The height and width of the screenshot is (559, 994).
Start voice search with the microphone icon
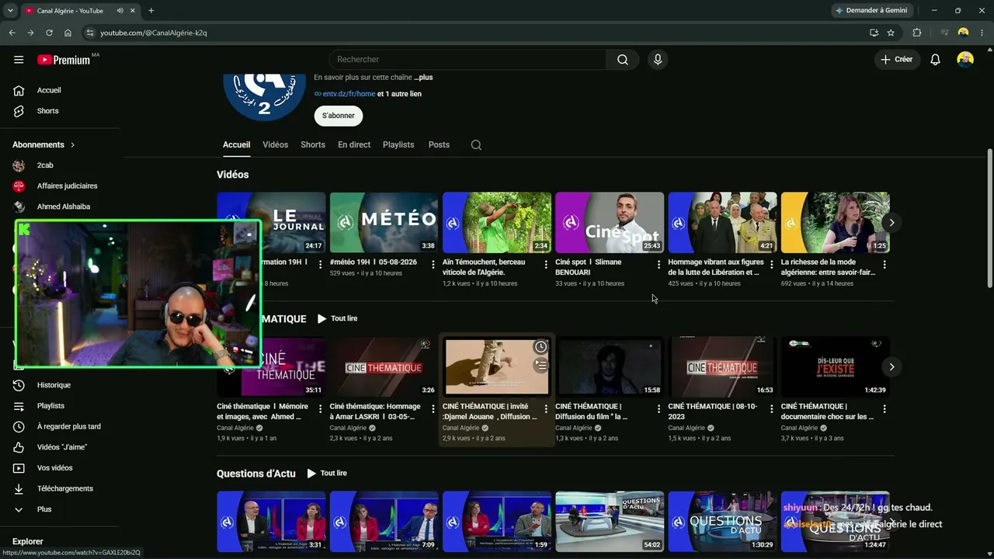pos(658,60)
